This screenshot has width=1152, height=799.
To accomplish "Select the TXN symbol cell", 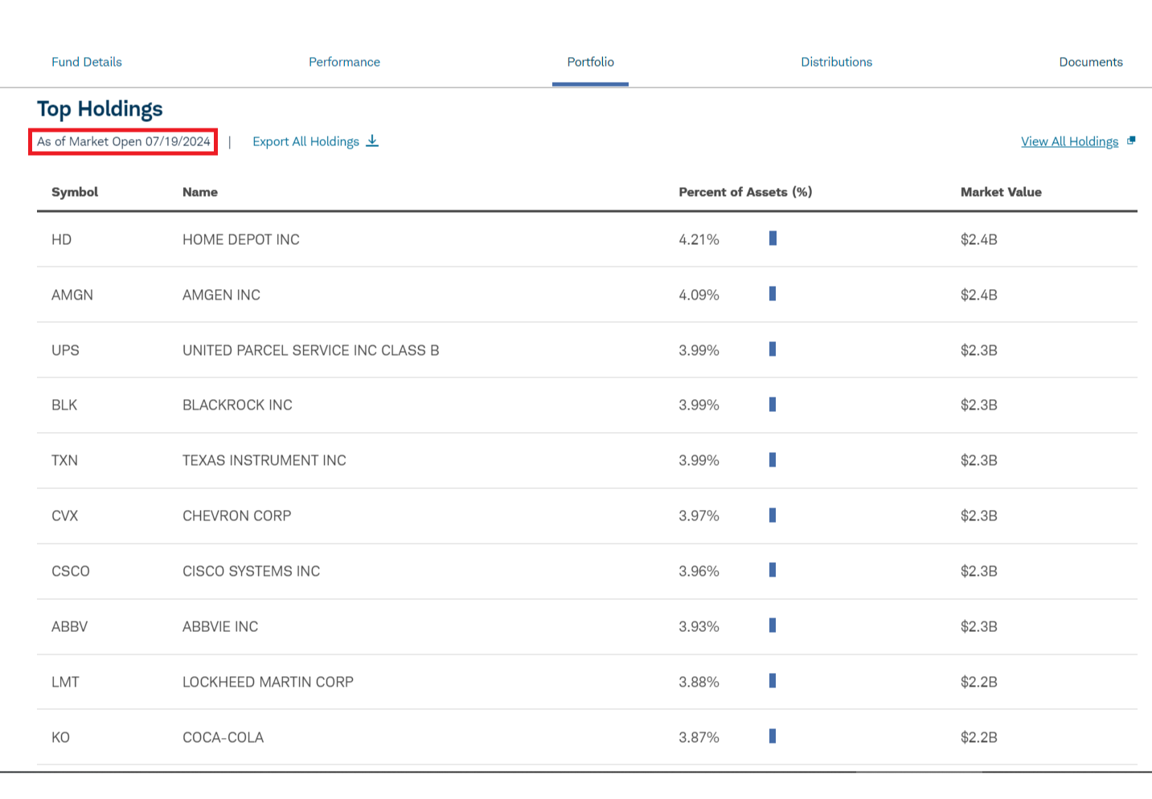I will [x=64, y=460].
